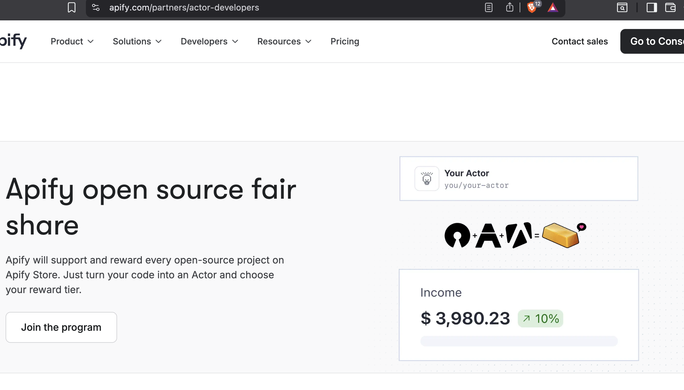The image size is (684, 390).
Task: Click the share icon in address bar
Action: coord(510,7)
